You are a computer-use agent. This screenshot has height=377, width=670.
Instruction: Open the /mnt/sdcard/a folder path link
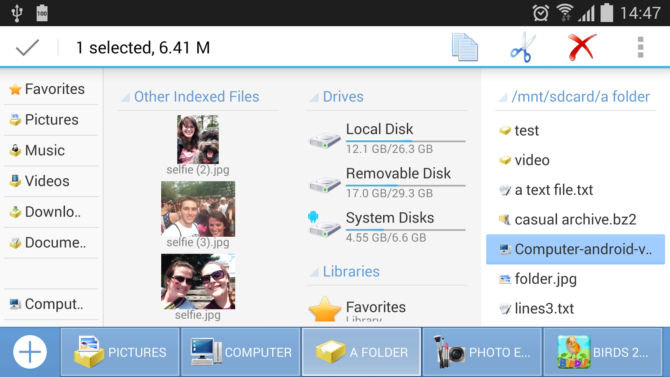click(581, 97)
